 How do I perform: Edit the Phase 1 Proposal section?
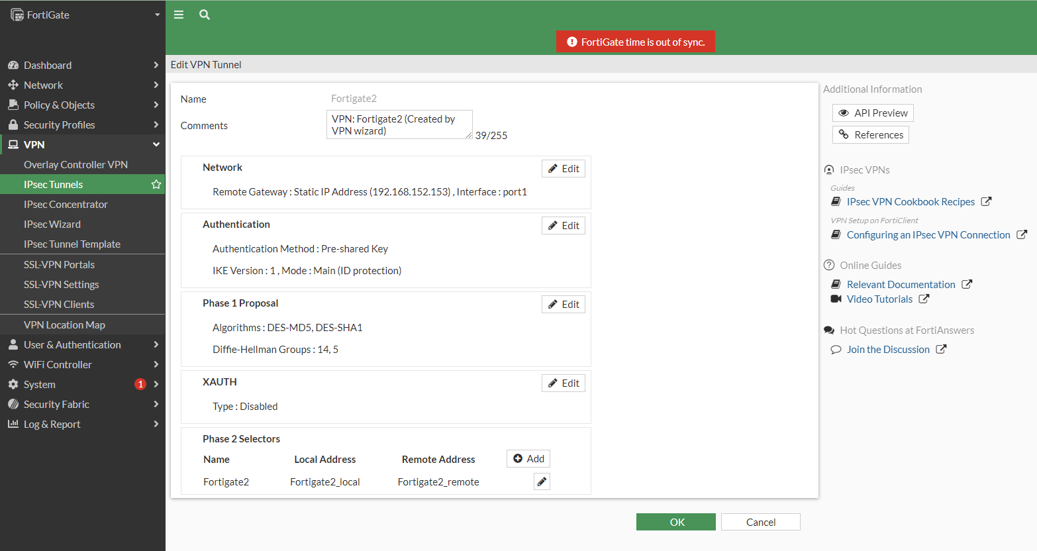[x=564, y=304]
